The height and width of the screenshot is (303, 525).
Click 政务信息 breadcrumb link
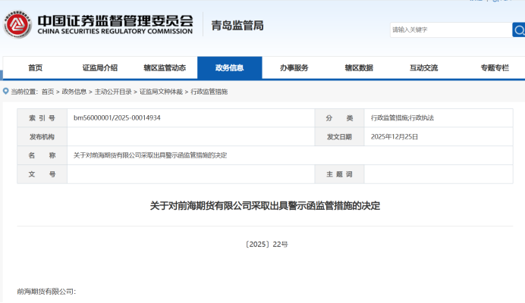coord(74,92)
